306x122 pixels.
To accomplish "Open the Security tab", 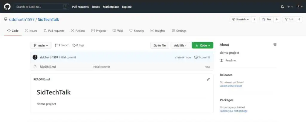I will 137,31.
